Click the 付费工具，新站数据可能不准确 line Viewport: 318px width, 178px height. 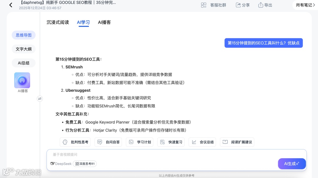point(130,83)
